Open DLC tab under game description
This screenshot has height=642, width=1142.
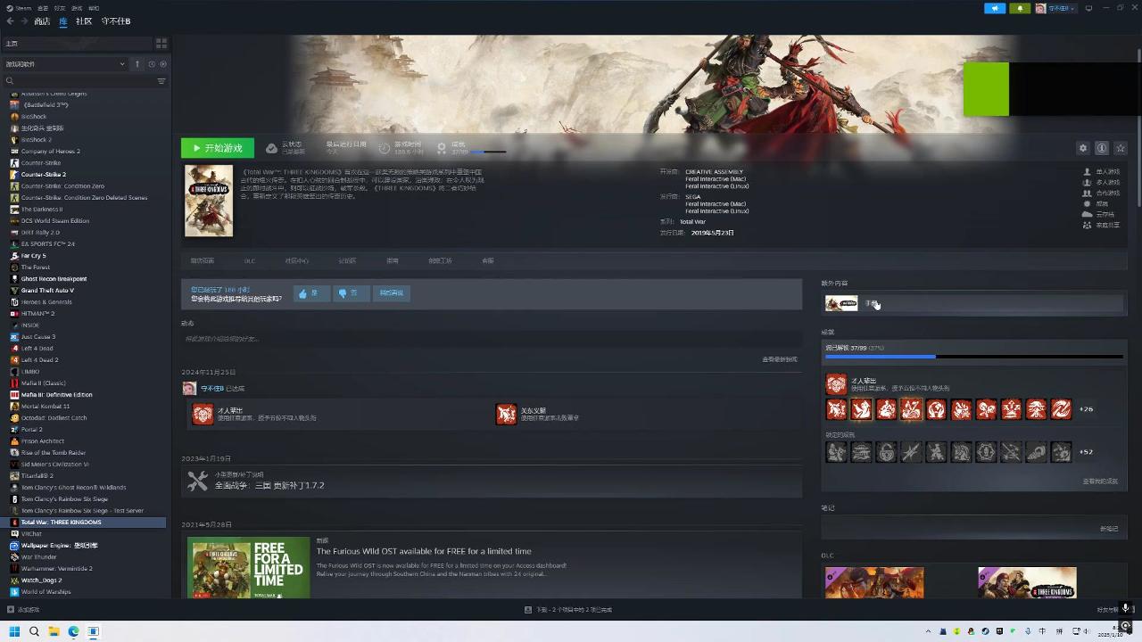250,261
